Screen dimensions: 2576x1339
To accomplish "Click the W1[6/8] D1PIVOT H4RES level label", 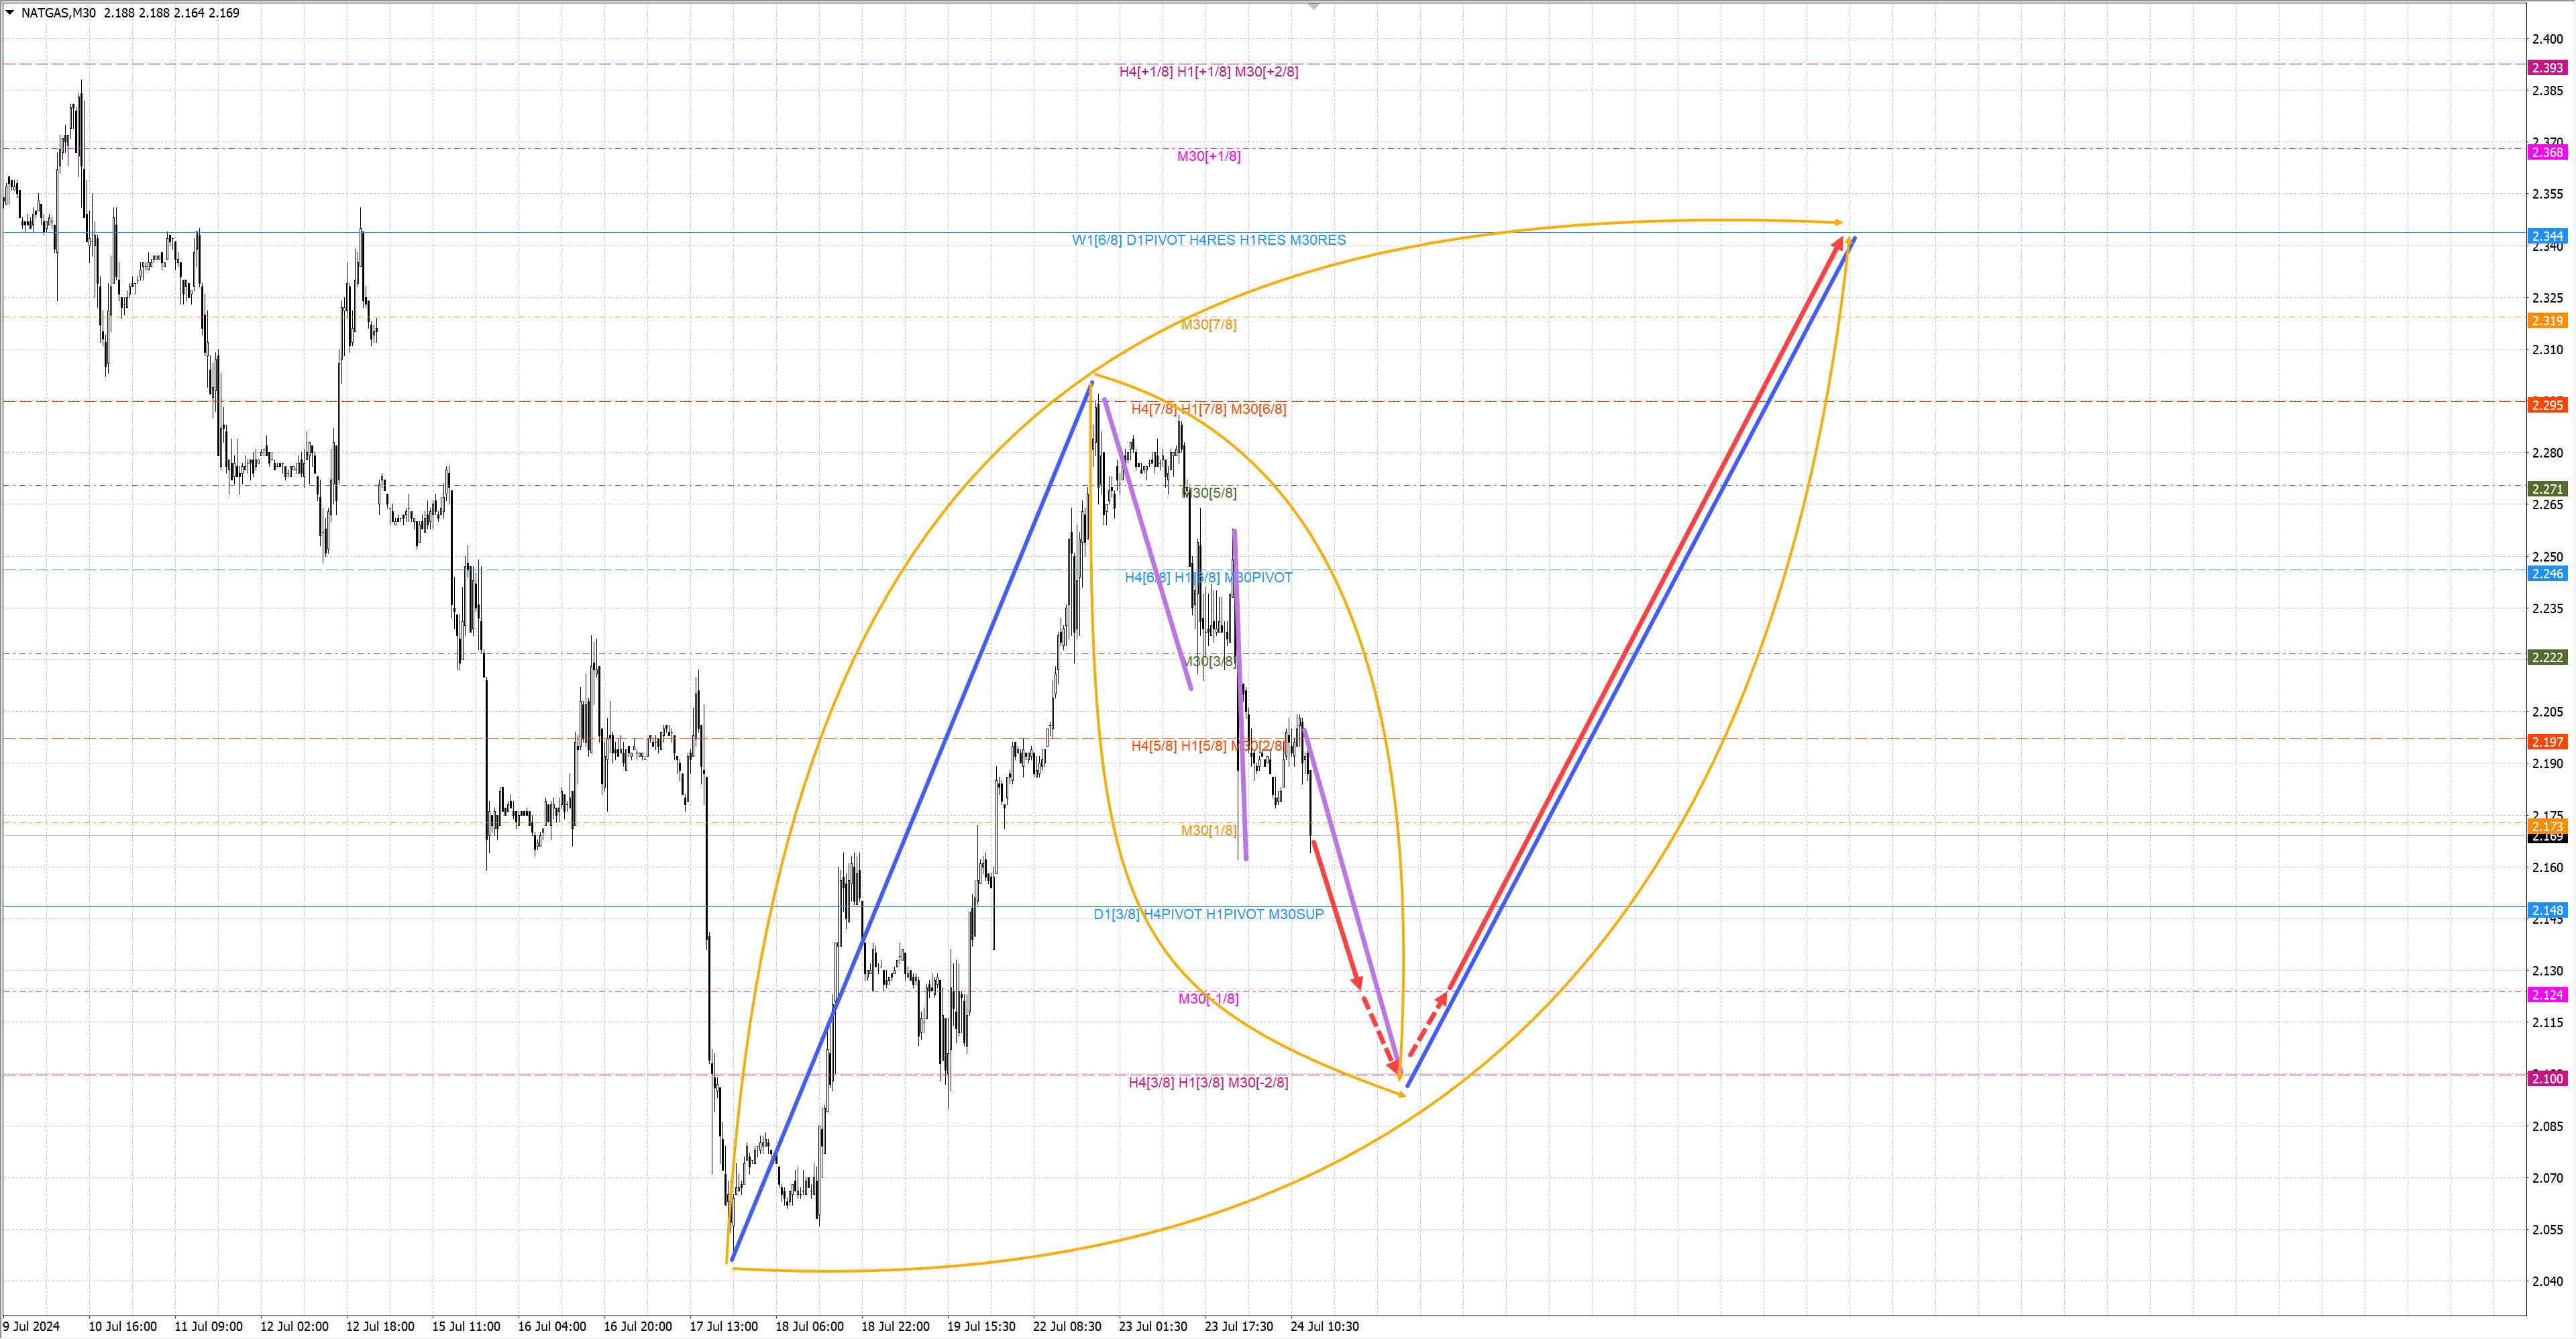I will (x=1208, y=240).
